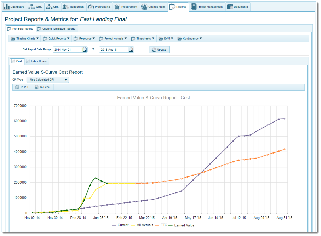Click the Earned Value S-Curve Cost Report heading
The image size is (321, 236).
[x=48, y=72]
